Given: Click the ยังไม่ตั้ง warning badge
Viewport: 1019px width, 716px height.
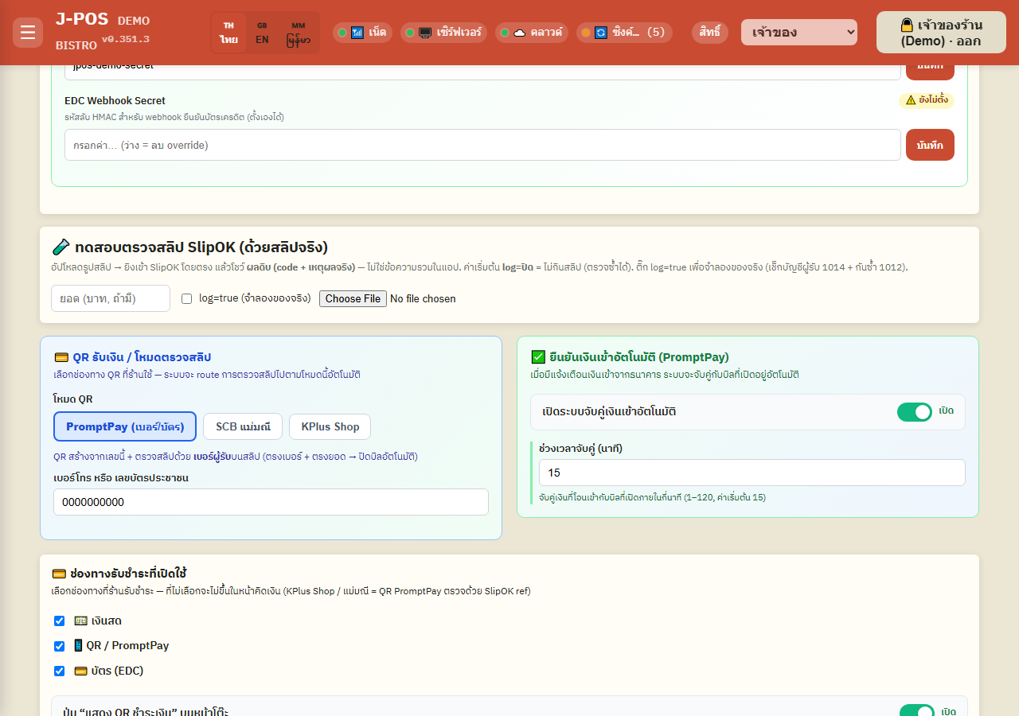Looking at the screenshot, I should click(x=927, y=100).
